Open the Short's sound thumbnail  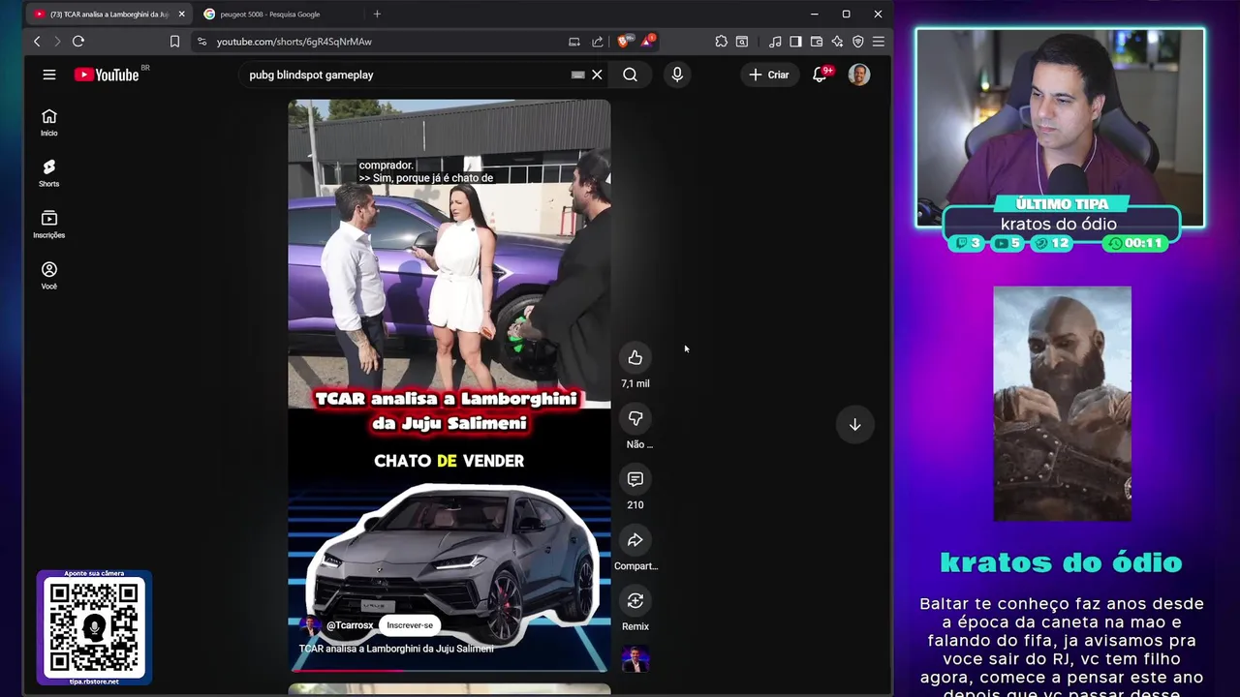point(635,658)
